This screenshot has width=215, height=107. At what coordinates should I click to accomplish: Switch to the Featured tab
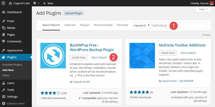tap(70, 25)
